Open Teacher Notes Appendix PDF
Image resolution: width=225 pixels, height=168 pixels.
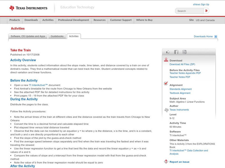(x=185, y=73)
